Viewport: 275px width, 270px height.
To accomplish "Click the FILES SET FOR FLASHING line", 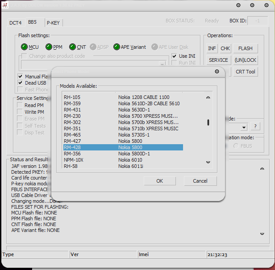I will [x=40, y=207].
